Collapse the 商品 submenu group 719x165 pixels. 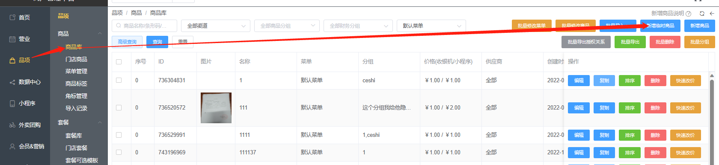tap(100, 34)
